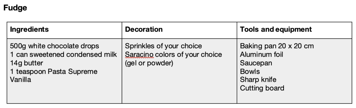Click the Decoration column header

(144, 30)
